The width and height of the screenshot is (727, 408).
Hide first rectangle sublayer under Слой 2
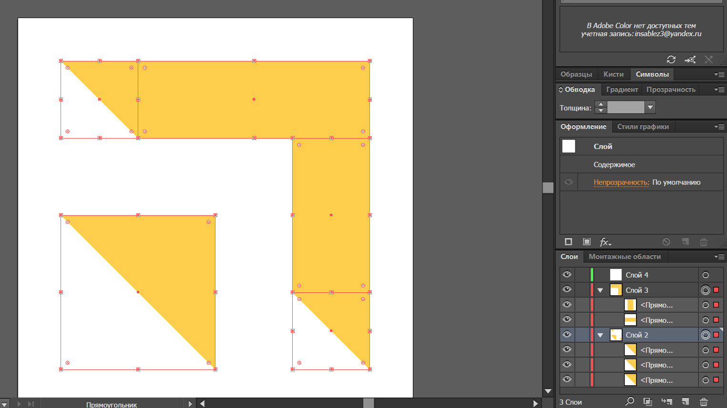567,349
